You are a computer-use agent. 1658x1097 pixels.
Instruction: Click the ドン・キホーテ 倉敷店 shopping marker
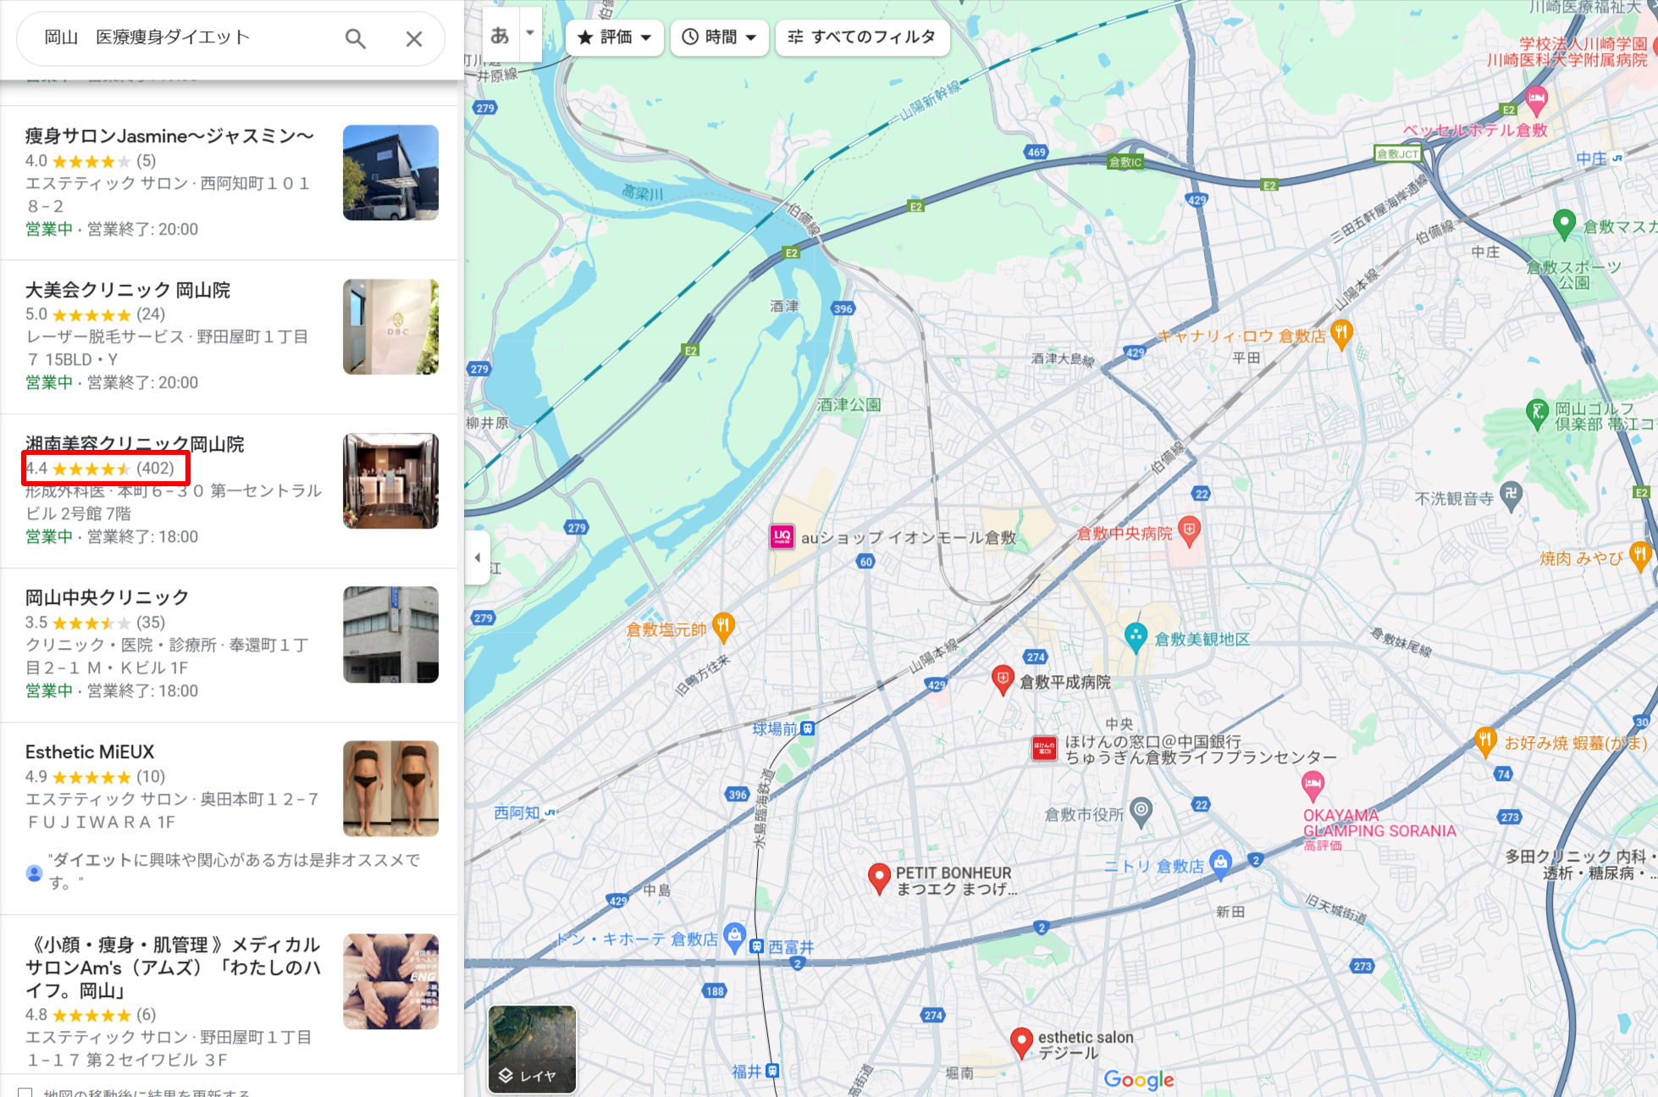[x=735, y=937]
